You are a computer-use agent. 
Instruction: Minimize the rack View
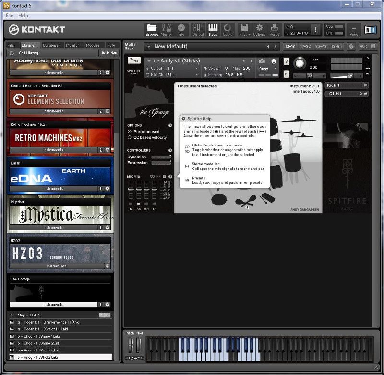pos(354,30)
